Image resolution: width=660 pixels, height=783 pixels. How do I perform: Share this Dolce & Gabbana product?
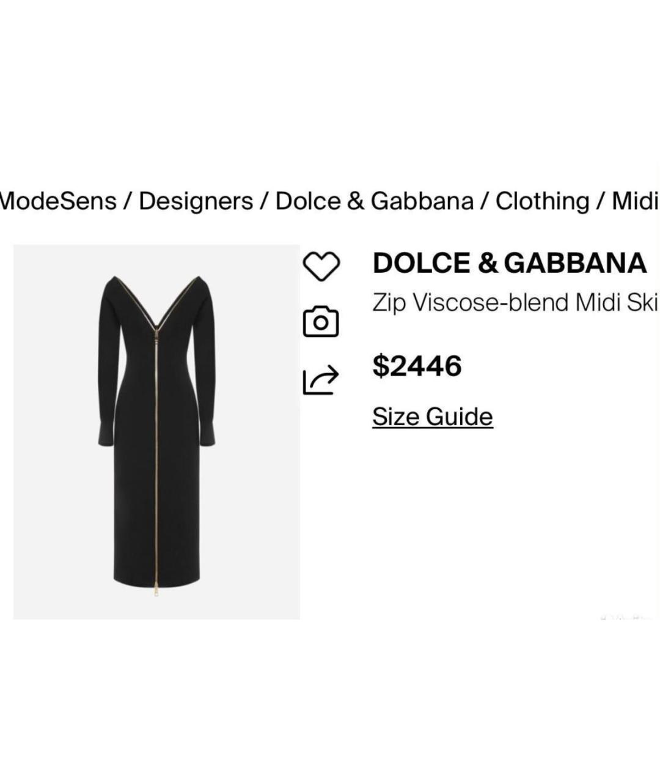[320, 378]
